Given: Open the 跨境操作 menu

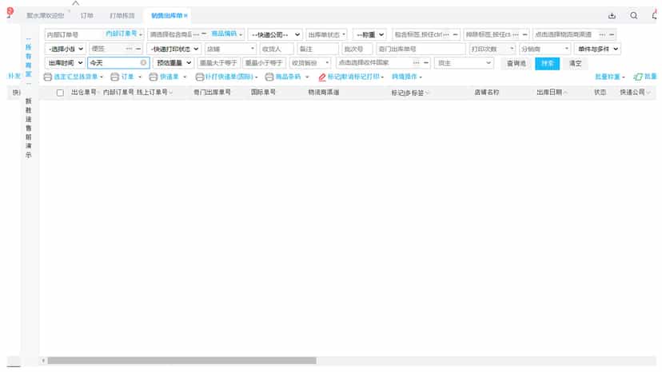Looking at the screenshot, I should 407,77.
